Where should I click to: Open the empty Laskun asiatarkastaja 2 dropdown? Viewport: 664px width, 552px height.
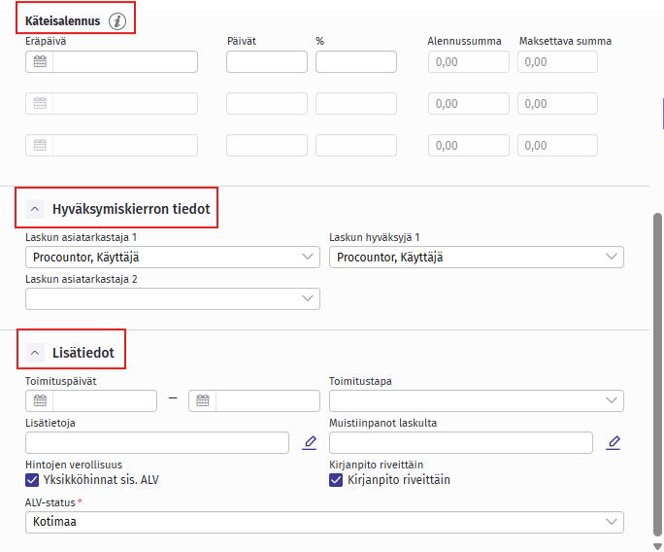pos(172,298)
